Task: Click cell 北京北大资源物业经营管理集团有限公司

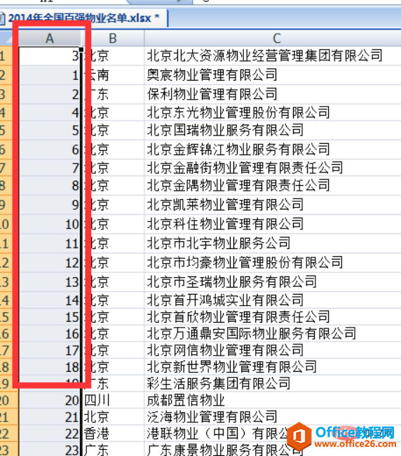Action: pos(273,56)
